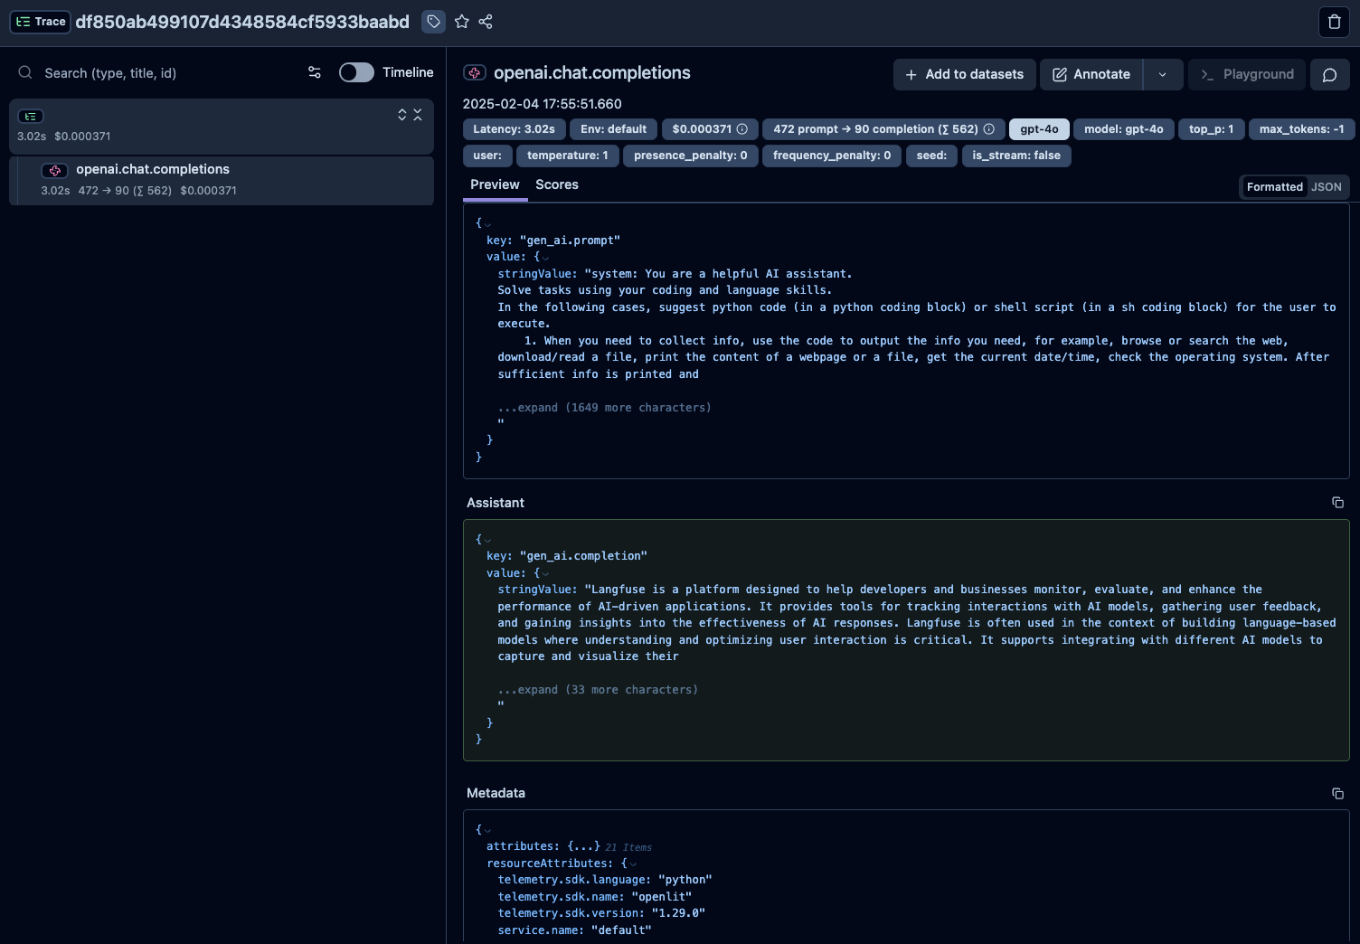Show cost info icon next to $0.000371

(x=742, y=129)
